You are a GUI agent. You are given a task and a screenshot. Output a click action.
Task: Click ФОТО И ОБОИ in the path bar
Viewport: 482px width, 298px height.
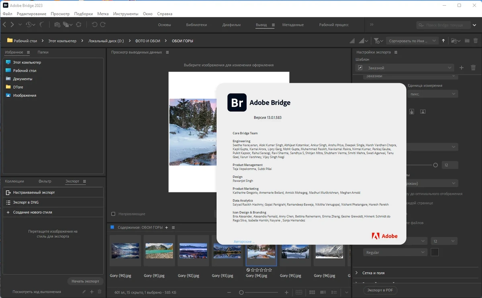[x=147, y=41]
